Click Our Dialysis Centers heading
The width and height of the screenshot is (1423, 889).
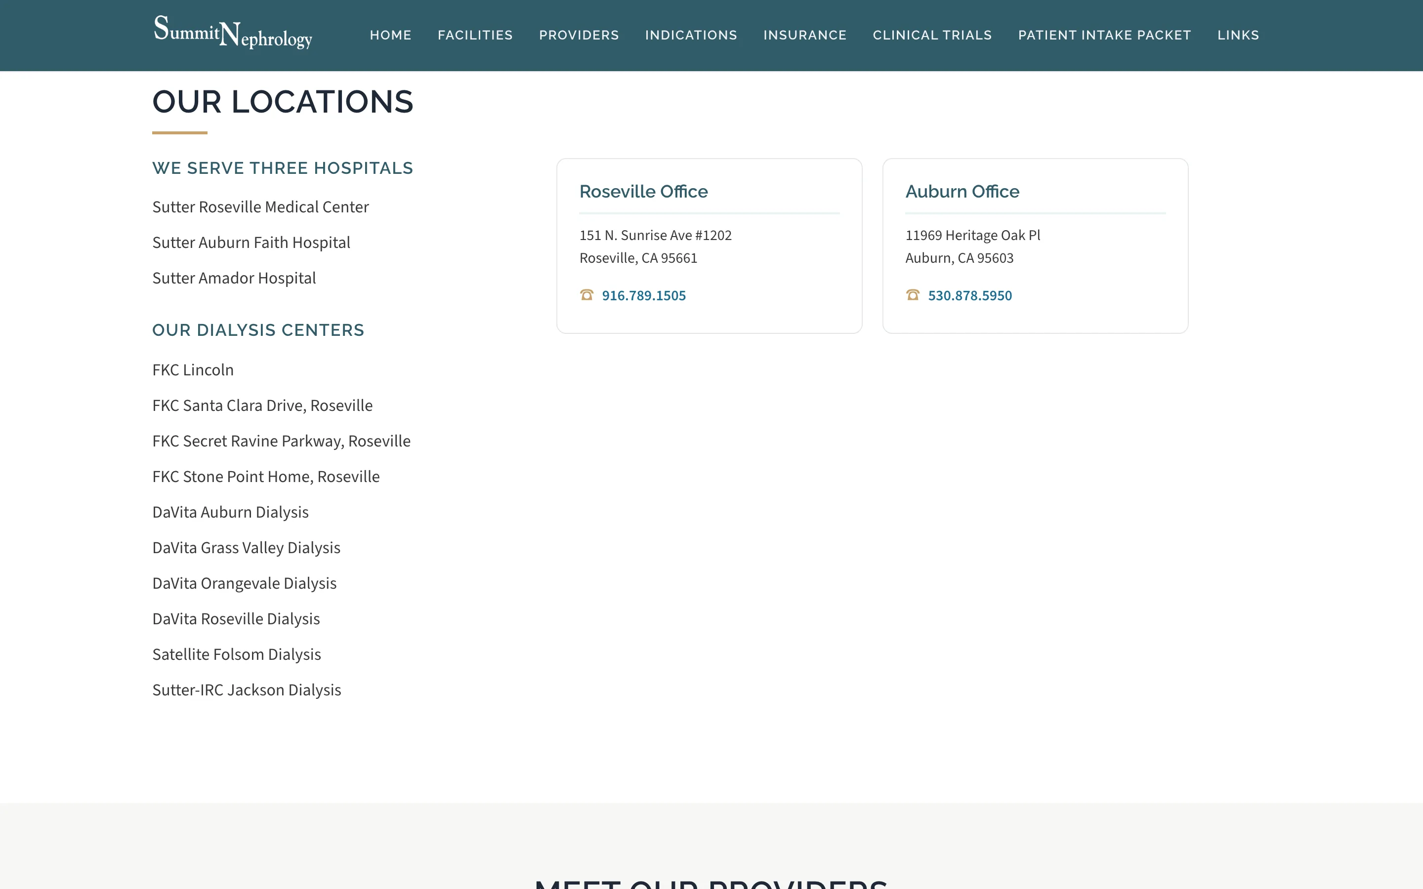tap(258, 330)
